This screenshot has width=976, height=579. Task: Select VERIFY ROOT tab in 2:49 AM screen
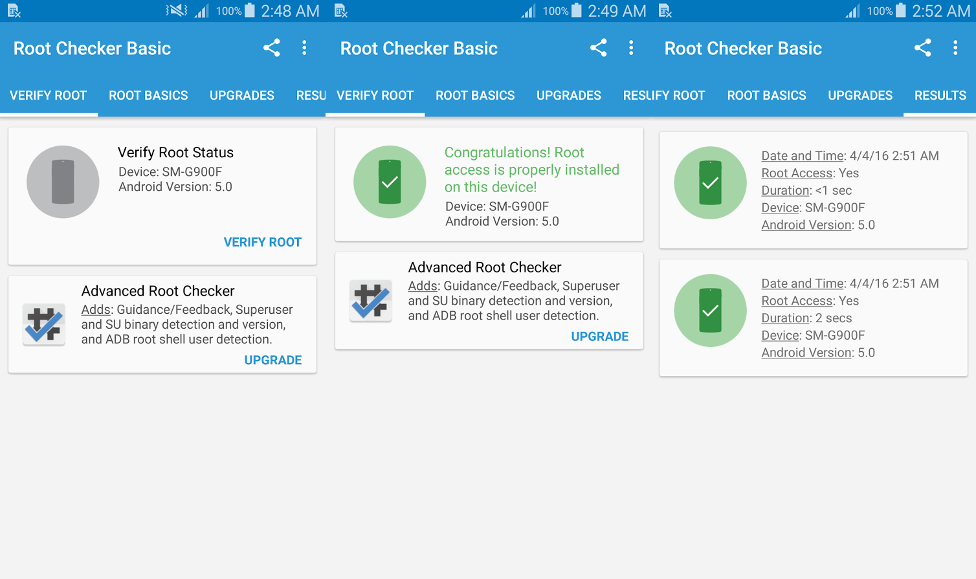tap(375, 96)
